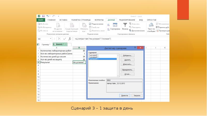
Task: Click the sort A to Z ascending icon
Action: [108, 25]
